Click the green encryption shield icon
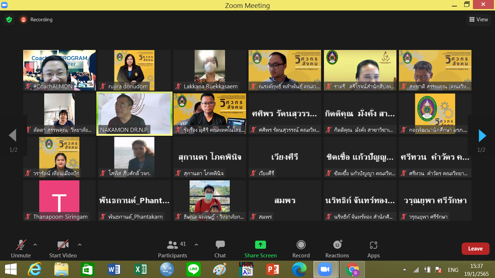Viewport: 495px width, 278px height. (9, 20)
